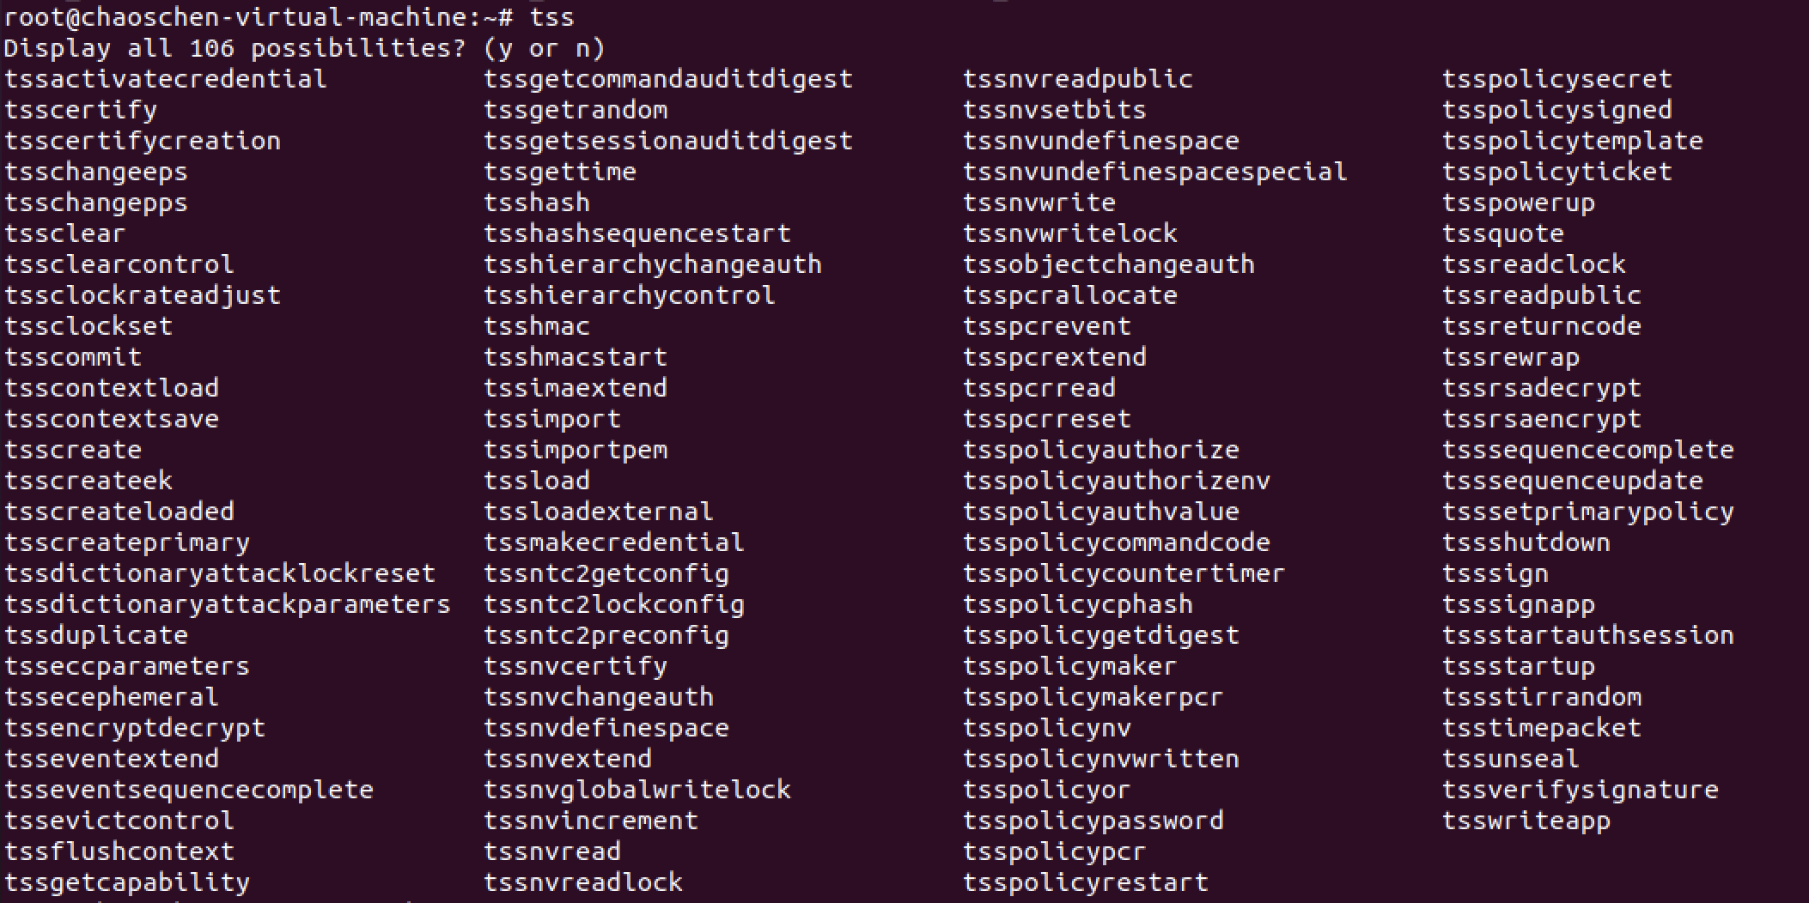This screenshot has height=903, width=1809.
Task: Click on tssnvreadpublic in the listing
Action: pos(1078,79)
